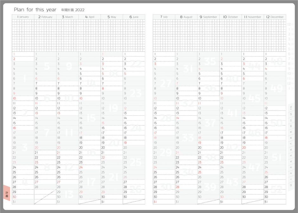
Task: Click the December 25 date cell
Action: (275, 172)
